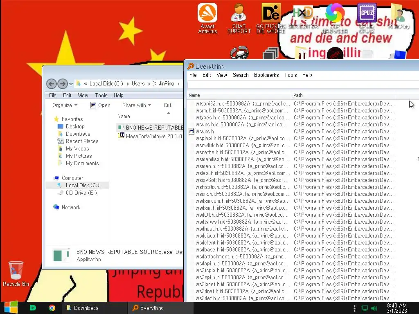This screenshot has height=314, width=419.
Task: Click the Cut button in Explorer toolbar
Action: coord(167,105)
